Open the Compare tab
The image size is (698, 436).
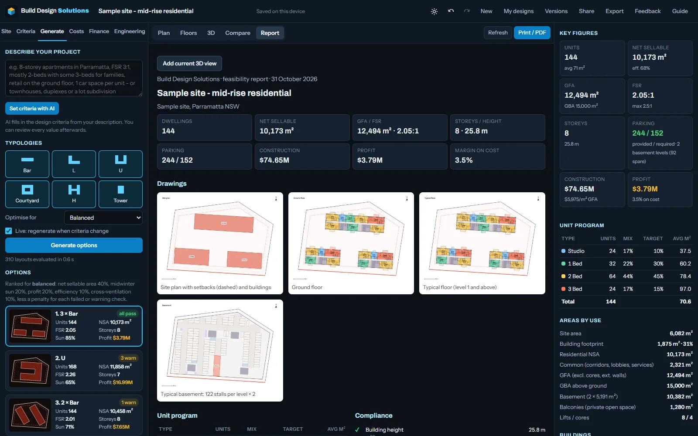tap(238, 33)
